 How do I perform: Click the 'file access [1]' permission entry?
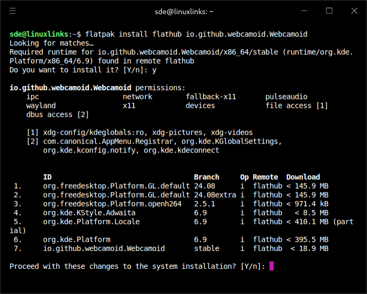297,105
